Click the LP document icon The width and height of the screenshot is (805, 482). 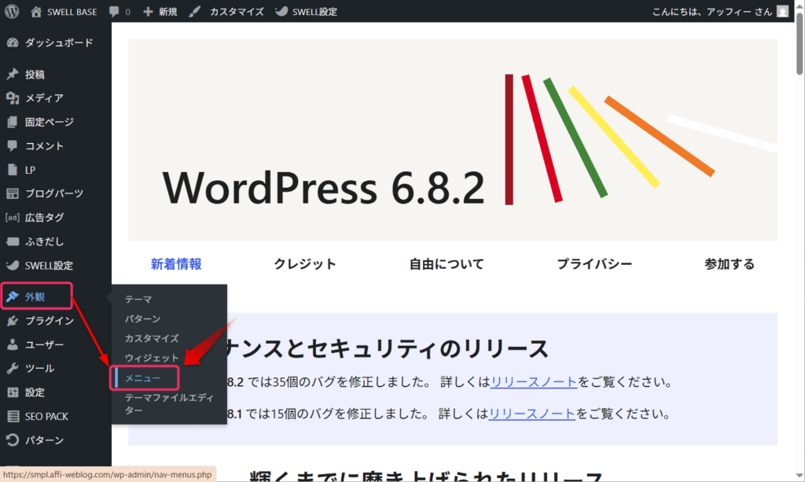pyautogui.click(x=13, y=170)
